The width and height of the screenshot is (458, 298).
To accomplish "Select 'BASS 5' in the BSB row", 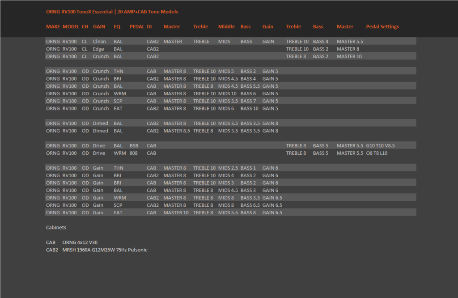I will coord(320,146).
